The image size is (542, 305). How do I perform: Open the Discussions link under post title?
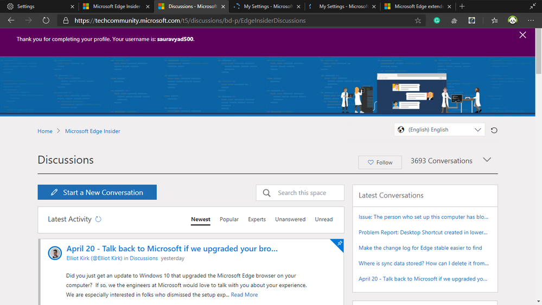pyautogui.click(x=144, y=258)
